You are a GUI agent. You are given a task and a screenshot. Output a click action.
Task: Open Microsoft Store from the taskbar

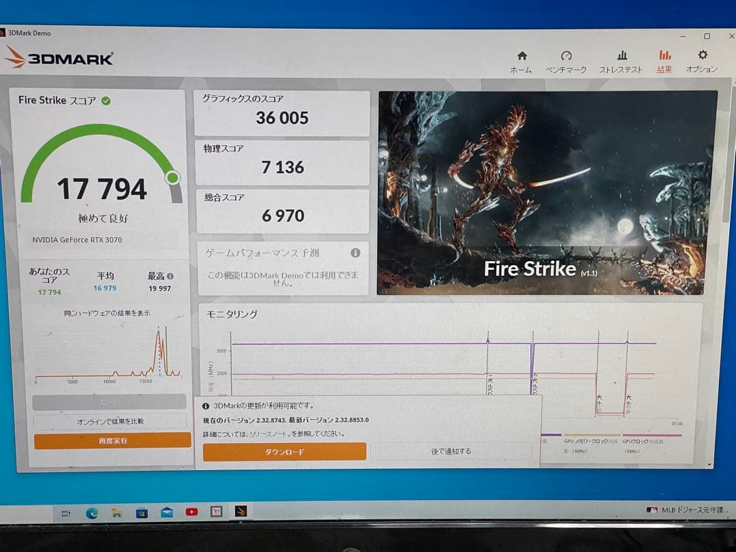[x=141, y=513]
